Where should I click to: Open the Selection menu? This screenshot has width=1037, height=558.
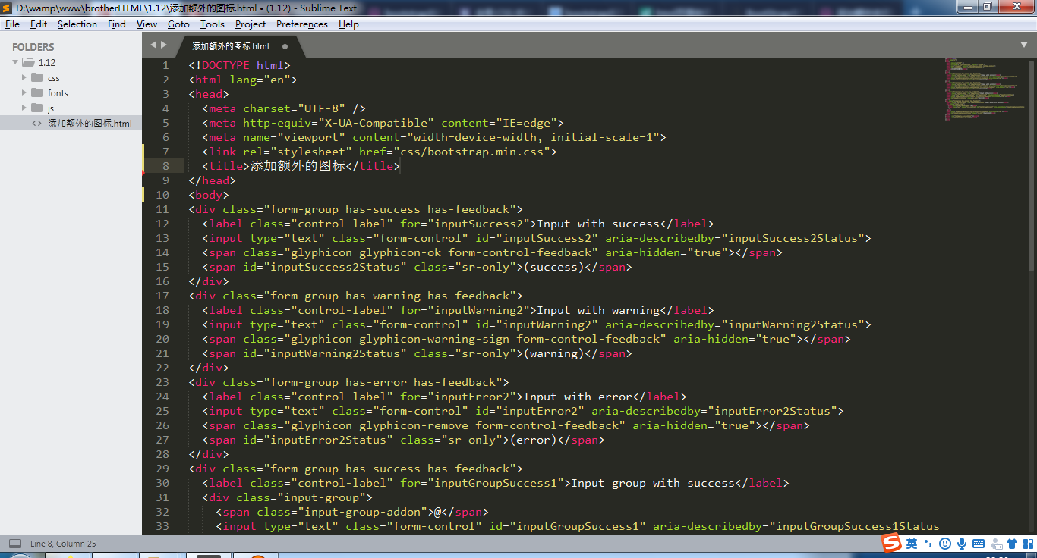(x=77, y=24)
